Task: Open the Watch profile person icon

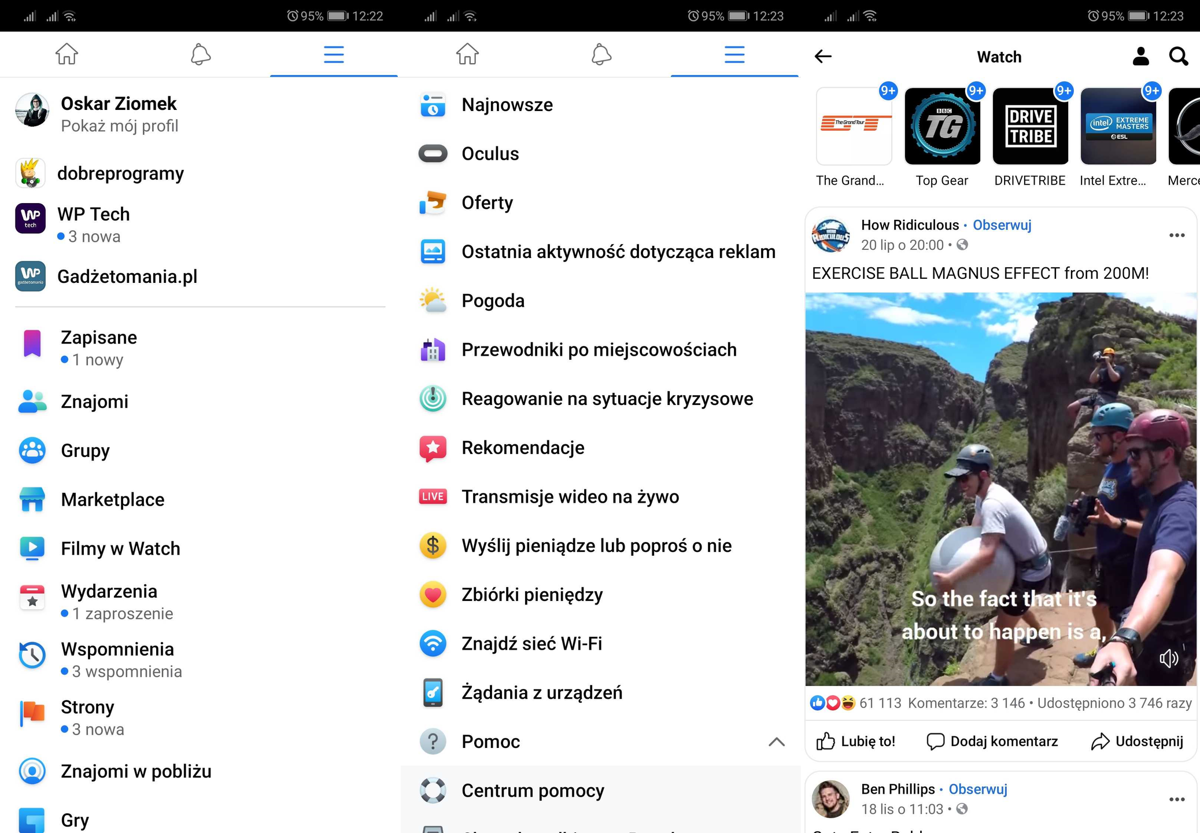Action: 1140,56
